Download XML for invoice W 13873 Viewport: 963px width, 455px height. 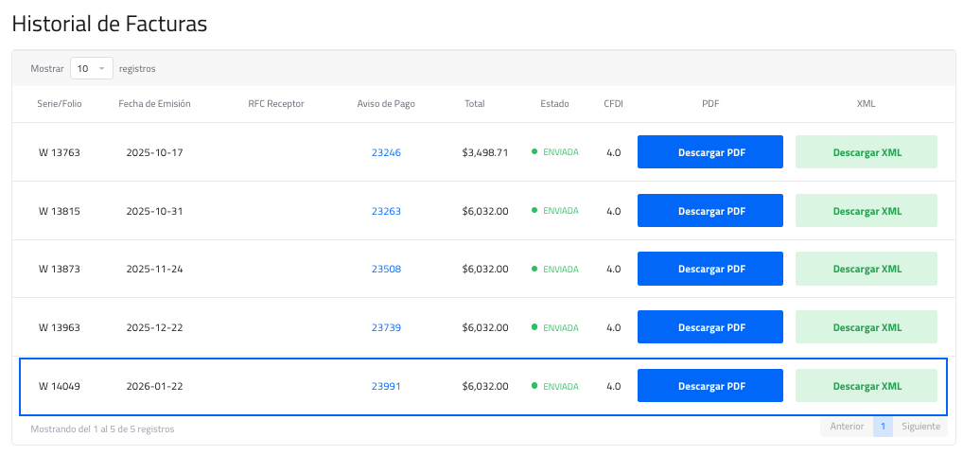866,269
